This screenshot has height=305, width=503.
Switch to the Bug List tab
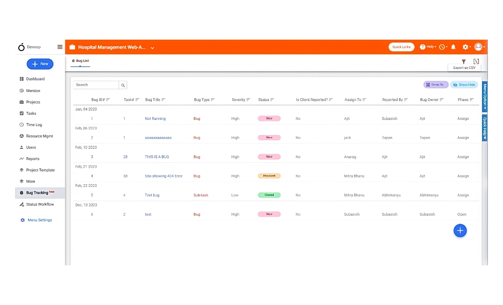click(80, 60)
